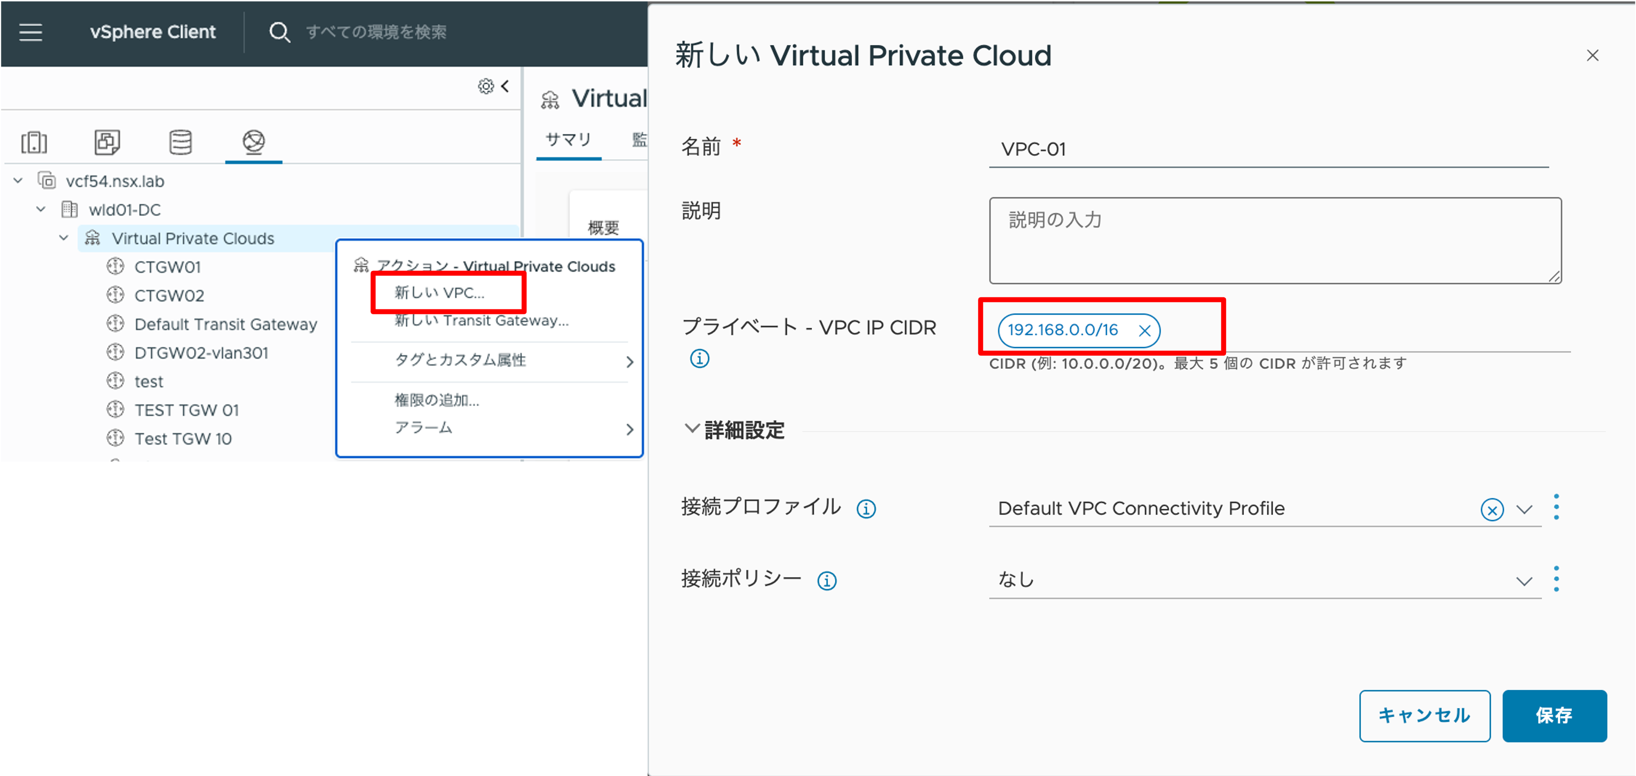Focus the 名前 field containing VPC-01
1636x776 pixels.
coord(1268,150)
